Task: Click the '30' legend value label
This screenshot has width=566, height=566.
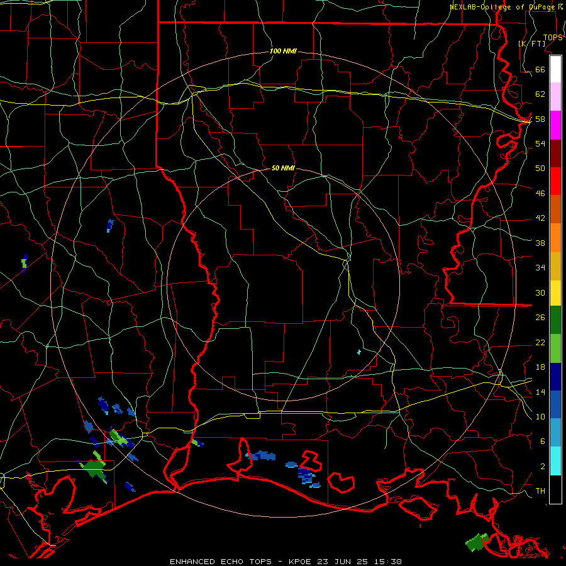Action: [x=540, y=292]
